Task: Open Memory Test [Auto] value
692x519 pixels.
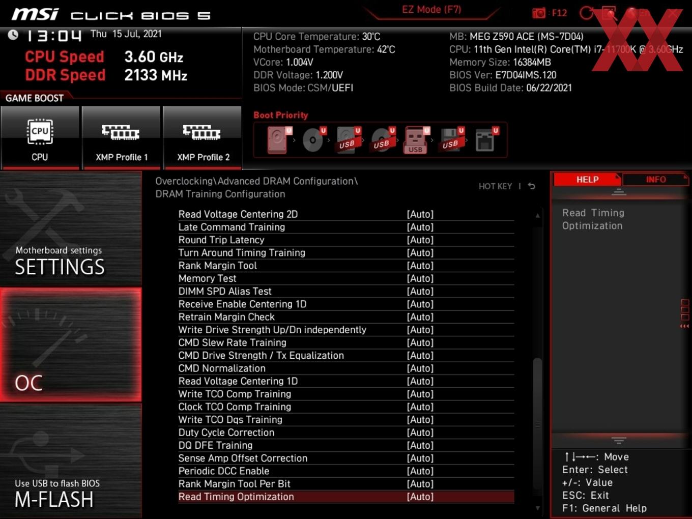Action: (x=420, y=278)
